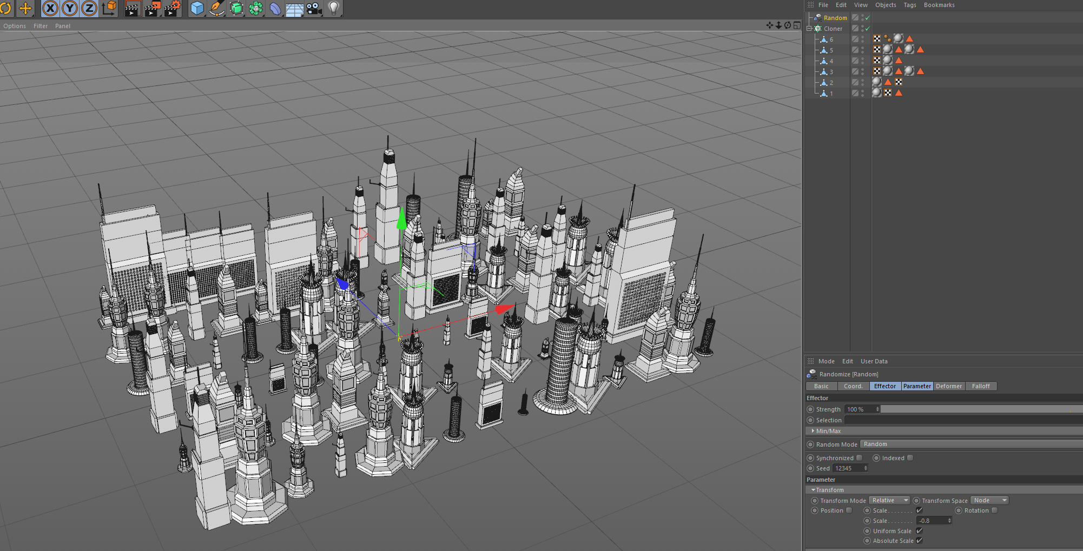Enable the Synchronized checkbox
Screen dimensions: 1083x551
tap(860, 458)
